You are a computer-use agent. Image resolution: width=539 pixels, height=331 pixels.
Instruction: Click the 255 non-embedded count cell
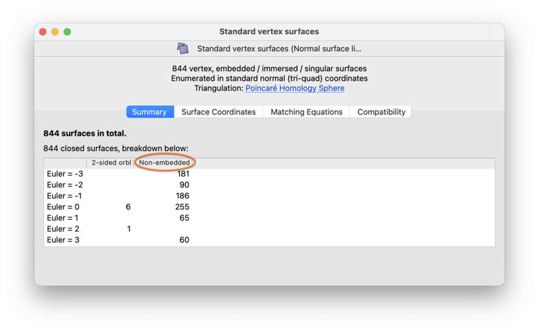[x=182, y=207]
